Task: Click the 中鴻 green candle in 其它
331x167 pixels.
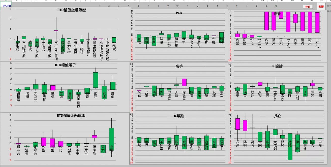Action: (x=267, y=139)
